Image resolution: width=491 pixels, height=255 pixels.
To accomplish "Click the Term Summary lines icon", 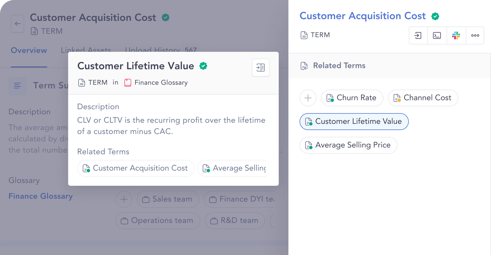I will tap(17, 86).
